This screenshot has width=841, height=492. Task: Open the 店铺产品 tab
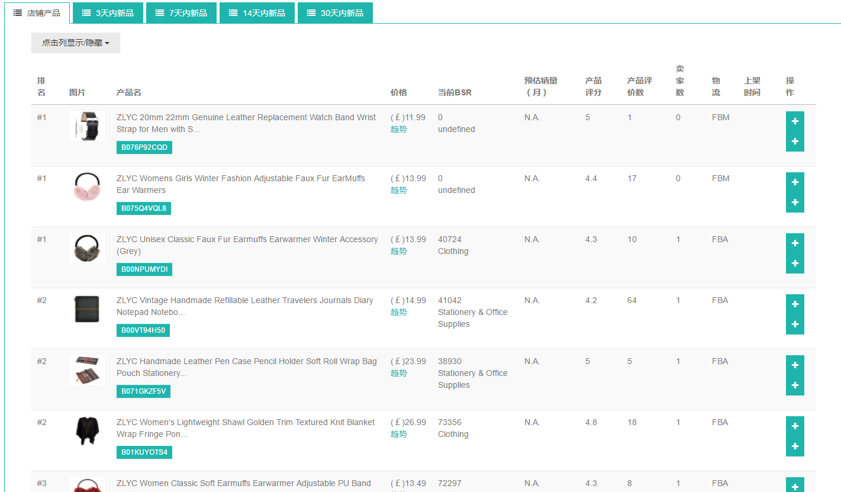coord(37,13)
